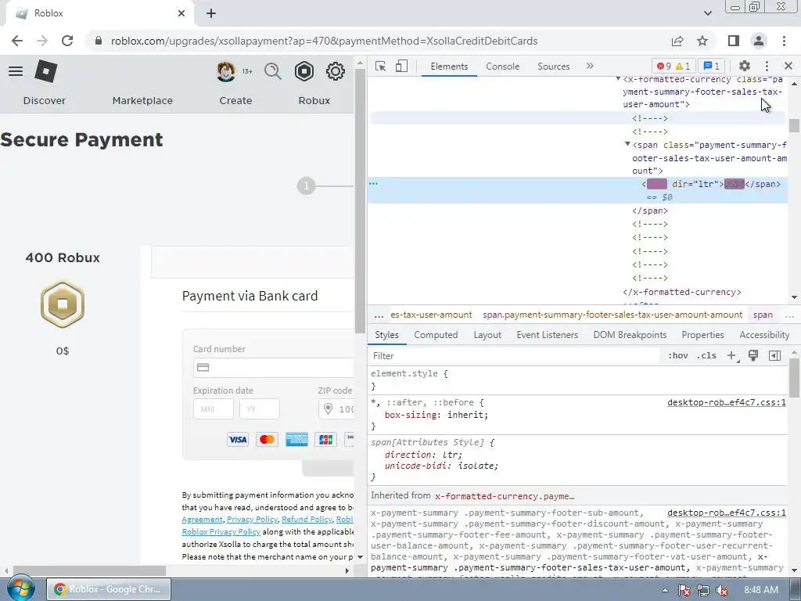Open the Robux hexagon icon in header
Screen dimensions: 801x601
[x=304, y=71]
